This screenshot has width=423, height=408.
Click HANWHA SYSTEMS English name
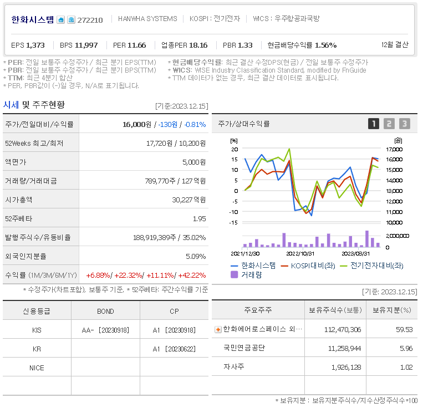[147, 19]
